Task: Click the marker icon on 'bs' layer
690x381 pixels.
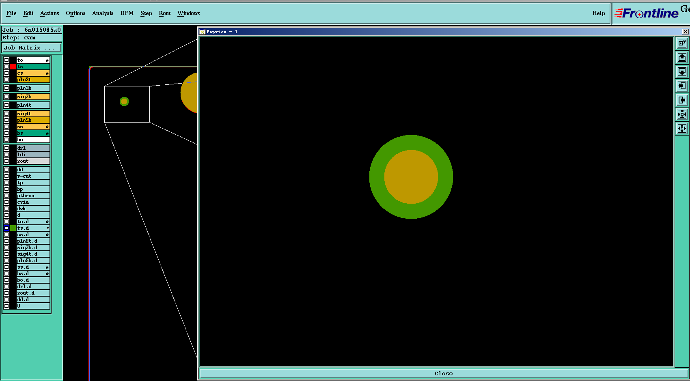Action: click(x=47, y=133)
